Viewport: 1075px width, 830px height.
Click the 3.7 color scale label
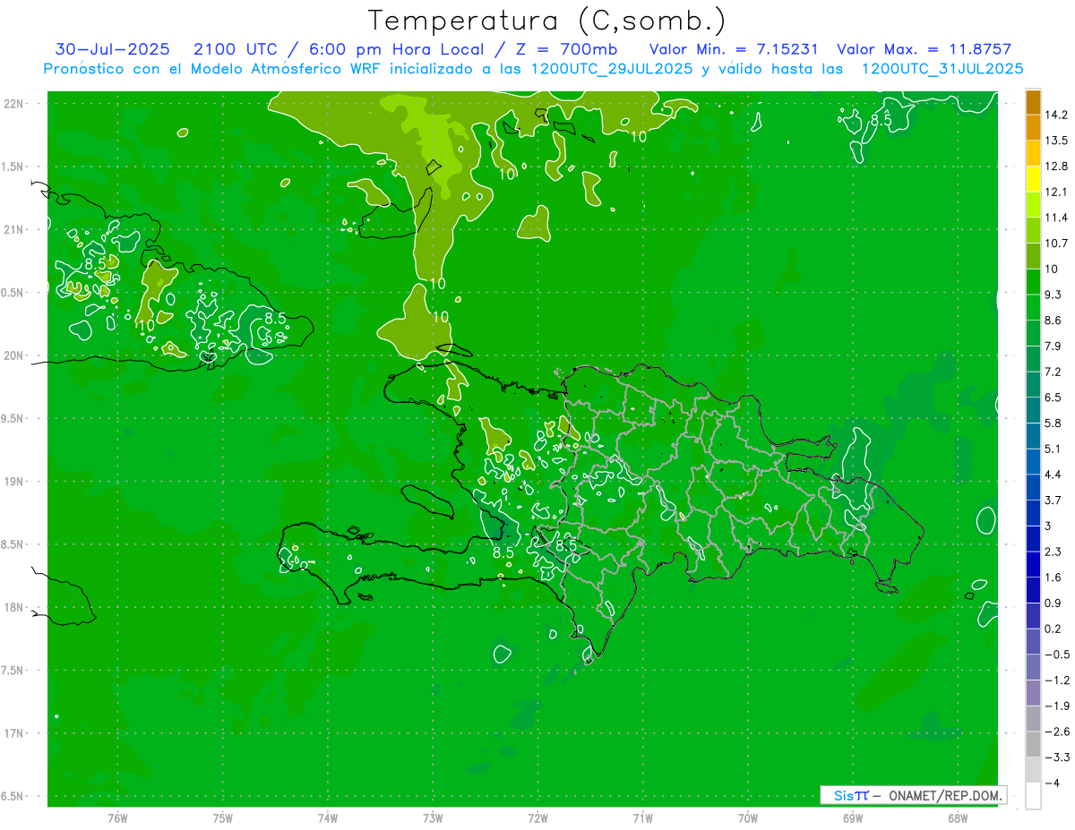[x=1053, y=501]
